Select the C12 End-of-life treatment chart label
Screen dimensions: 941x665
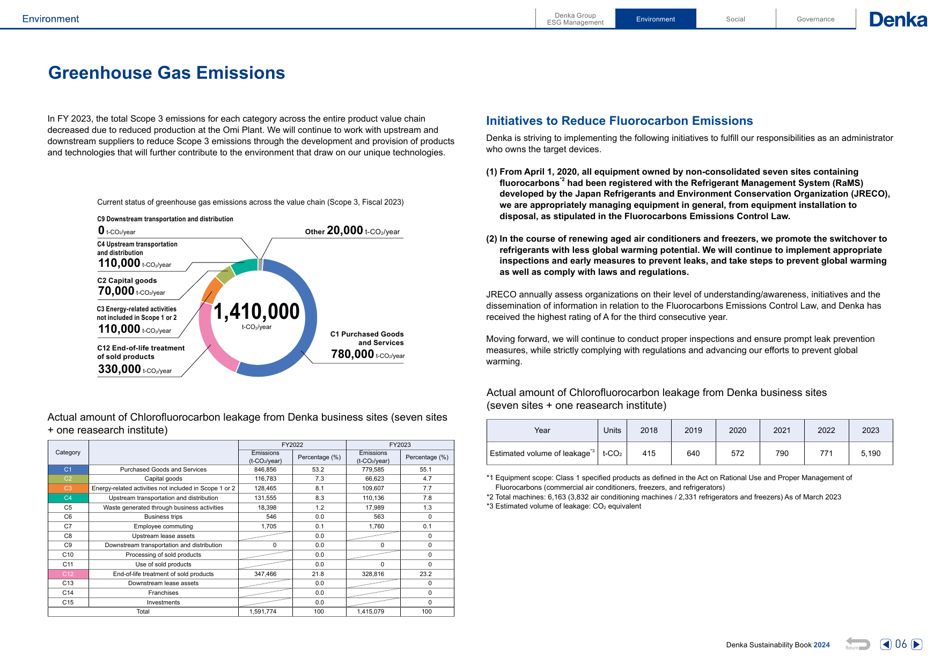(141, 359)
